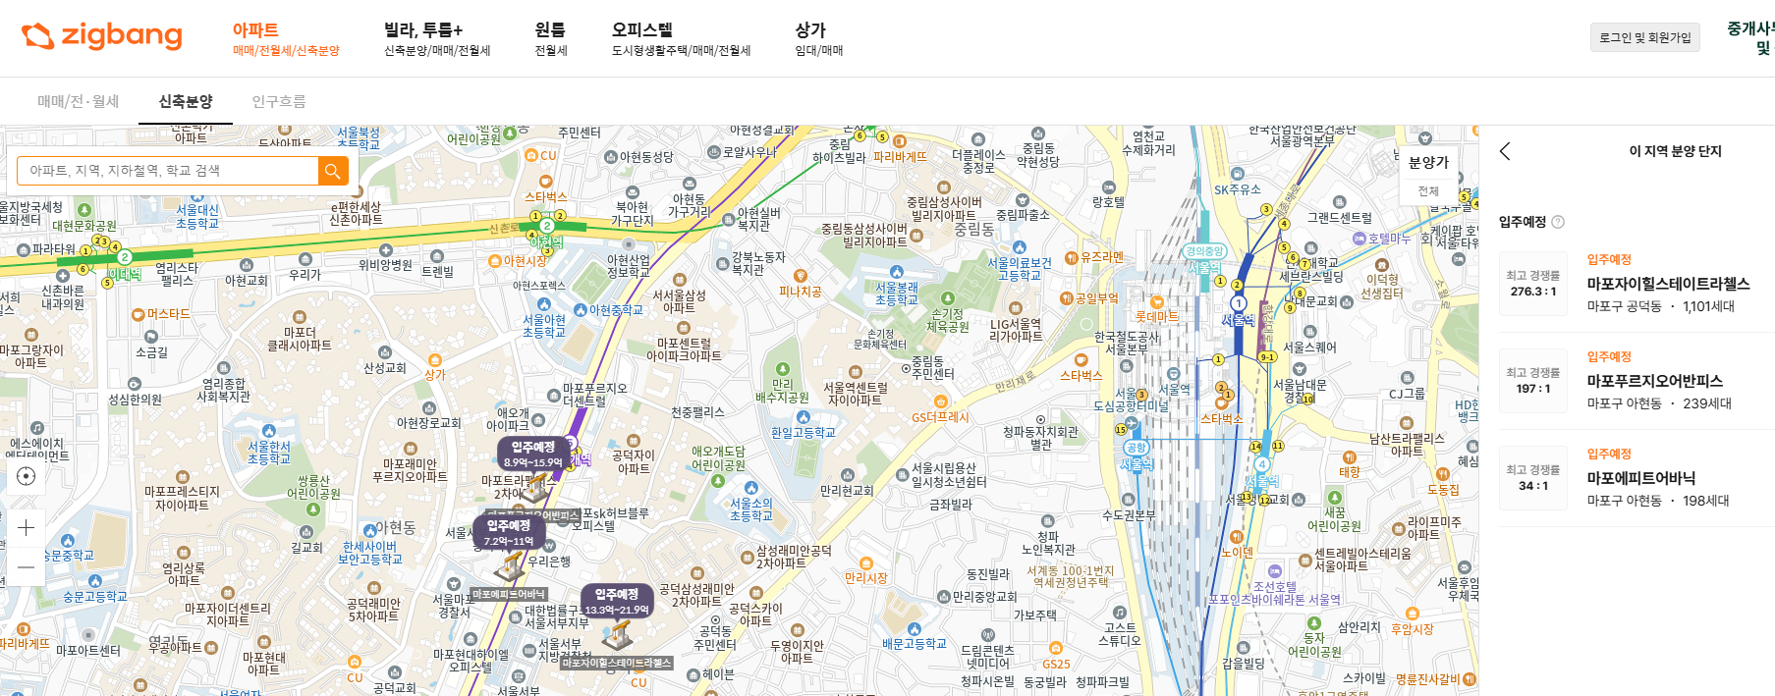Click the GS더프레시 store pin
This screenshot has width=1775, height=696.
click(x=941, y=402)
